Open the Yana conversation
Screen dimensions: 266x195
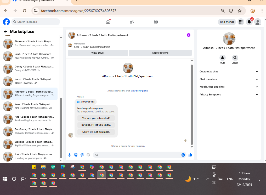click(x=30, y=106)
